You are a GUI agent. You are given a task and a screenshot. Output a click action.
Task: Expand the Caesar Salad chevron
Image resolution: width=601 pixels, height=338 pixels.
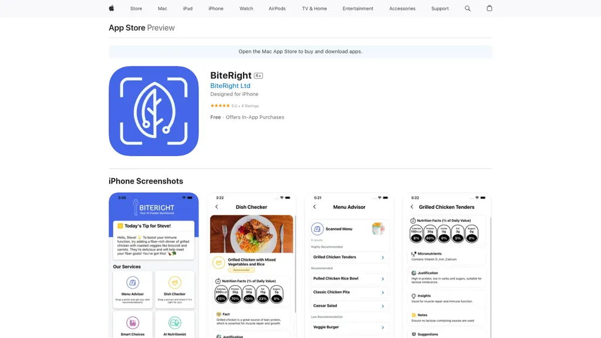383,306
